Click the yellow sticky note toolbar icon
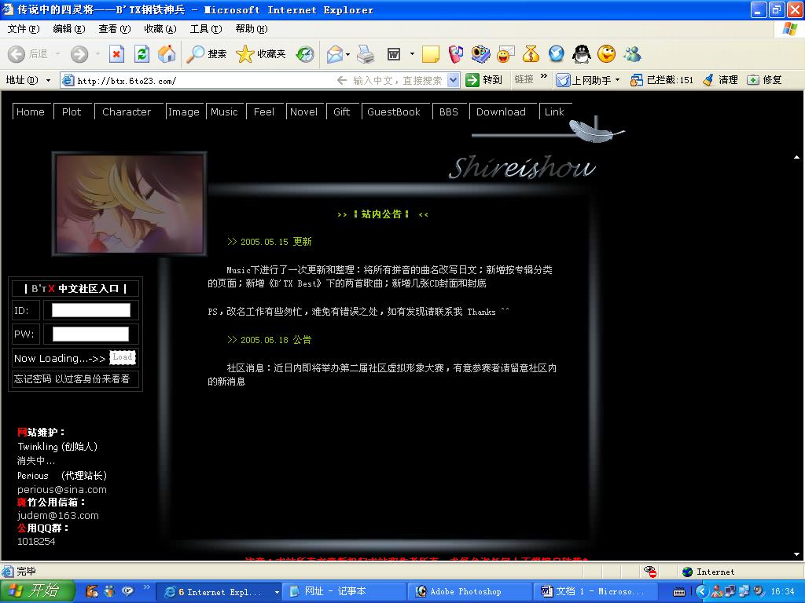The image size is (805, 603). pyautogui.click(x=430, y=54)
